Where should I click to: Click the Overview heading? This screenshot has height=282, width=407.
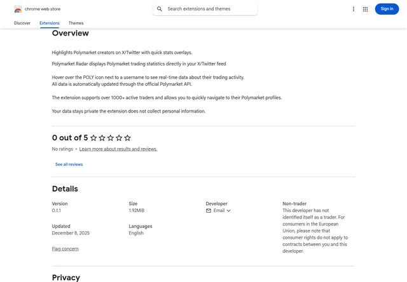(x=71, y=33)
